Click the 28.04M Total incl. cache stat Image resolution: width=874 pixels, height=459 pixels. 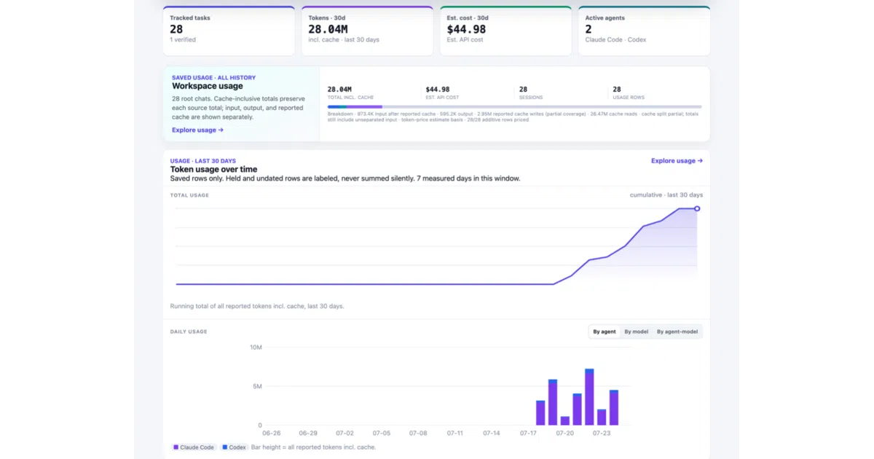tap(350, 93)
